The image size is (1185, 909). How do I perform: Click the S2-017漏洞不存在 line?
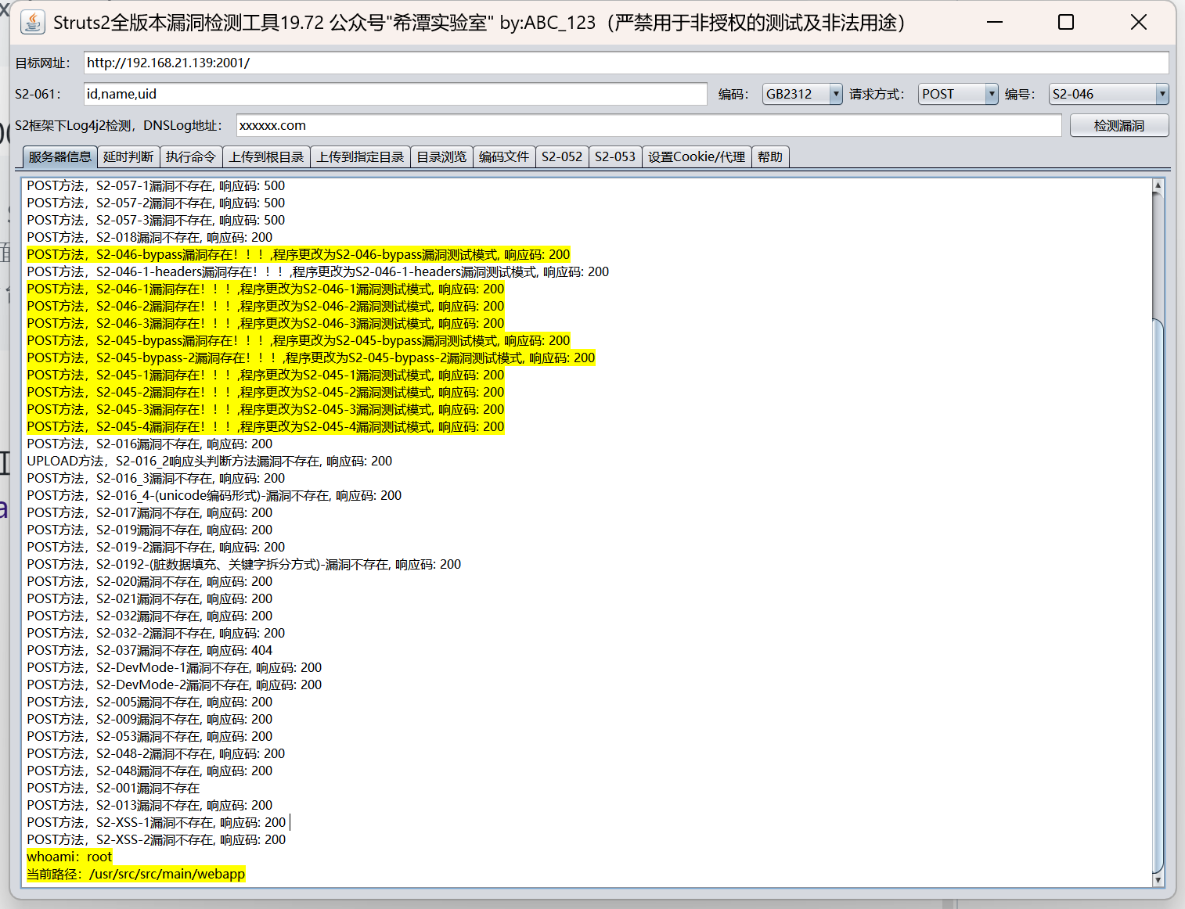149,512
